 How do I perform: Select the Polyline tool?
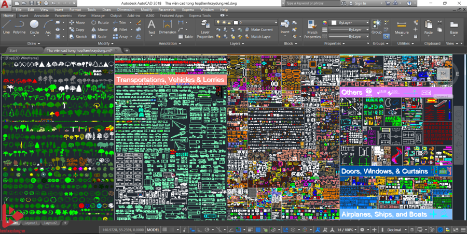tap(19, 26)
